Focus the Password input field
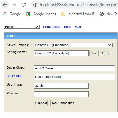The width and height of the screenshot is (118, 118). [61, 94]
